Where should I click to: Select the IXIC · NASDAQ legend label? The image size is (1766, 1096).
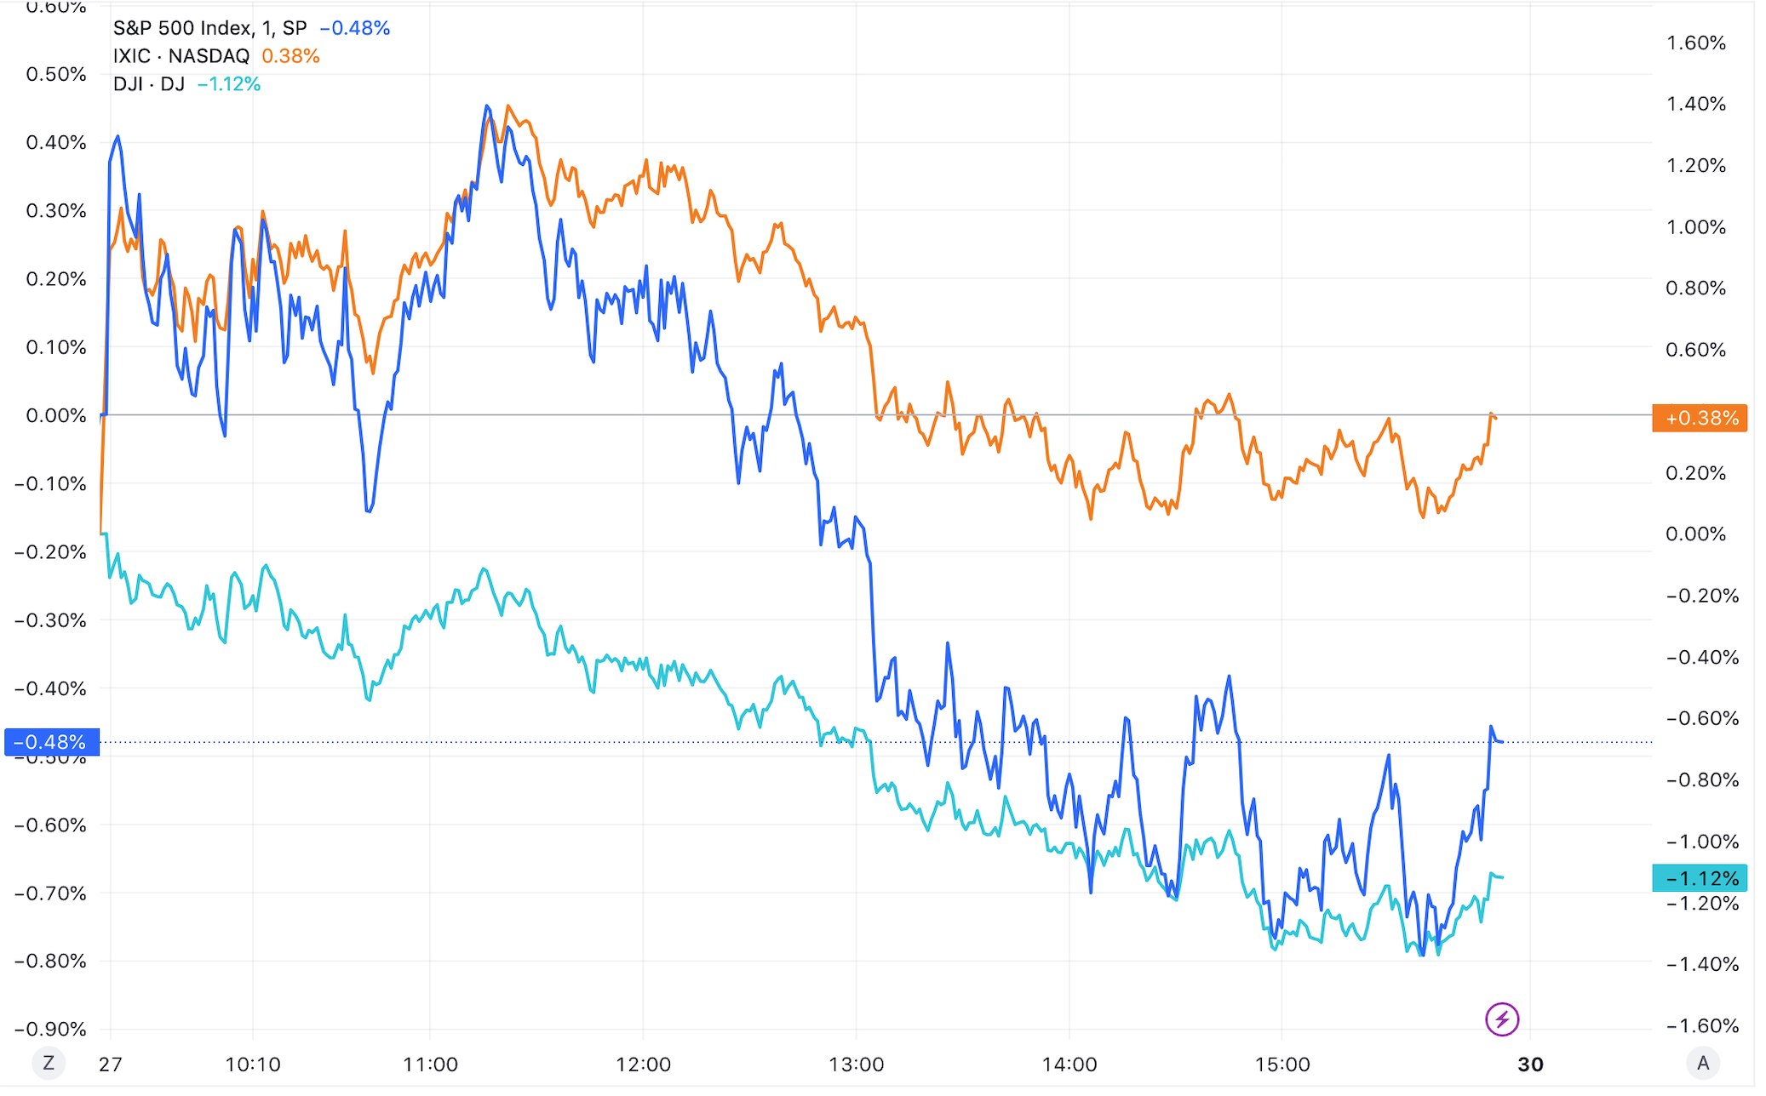181,56
